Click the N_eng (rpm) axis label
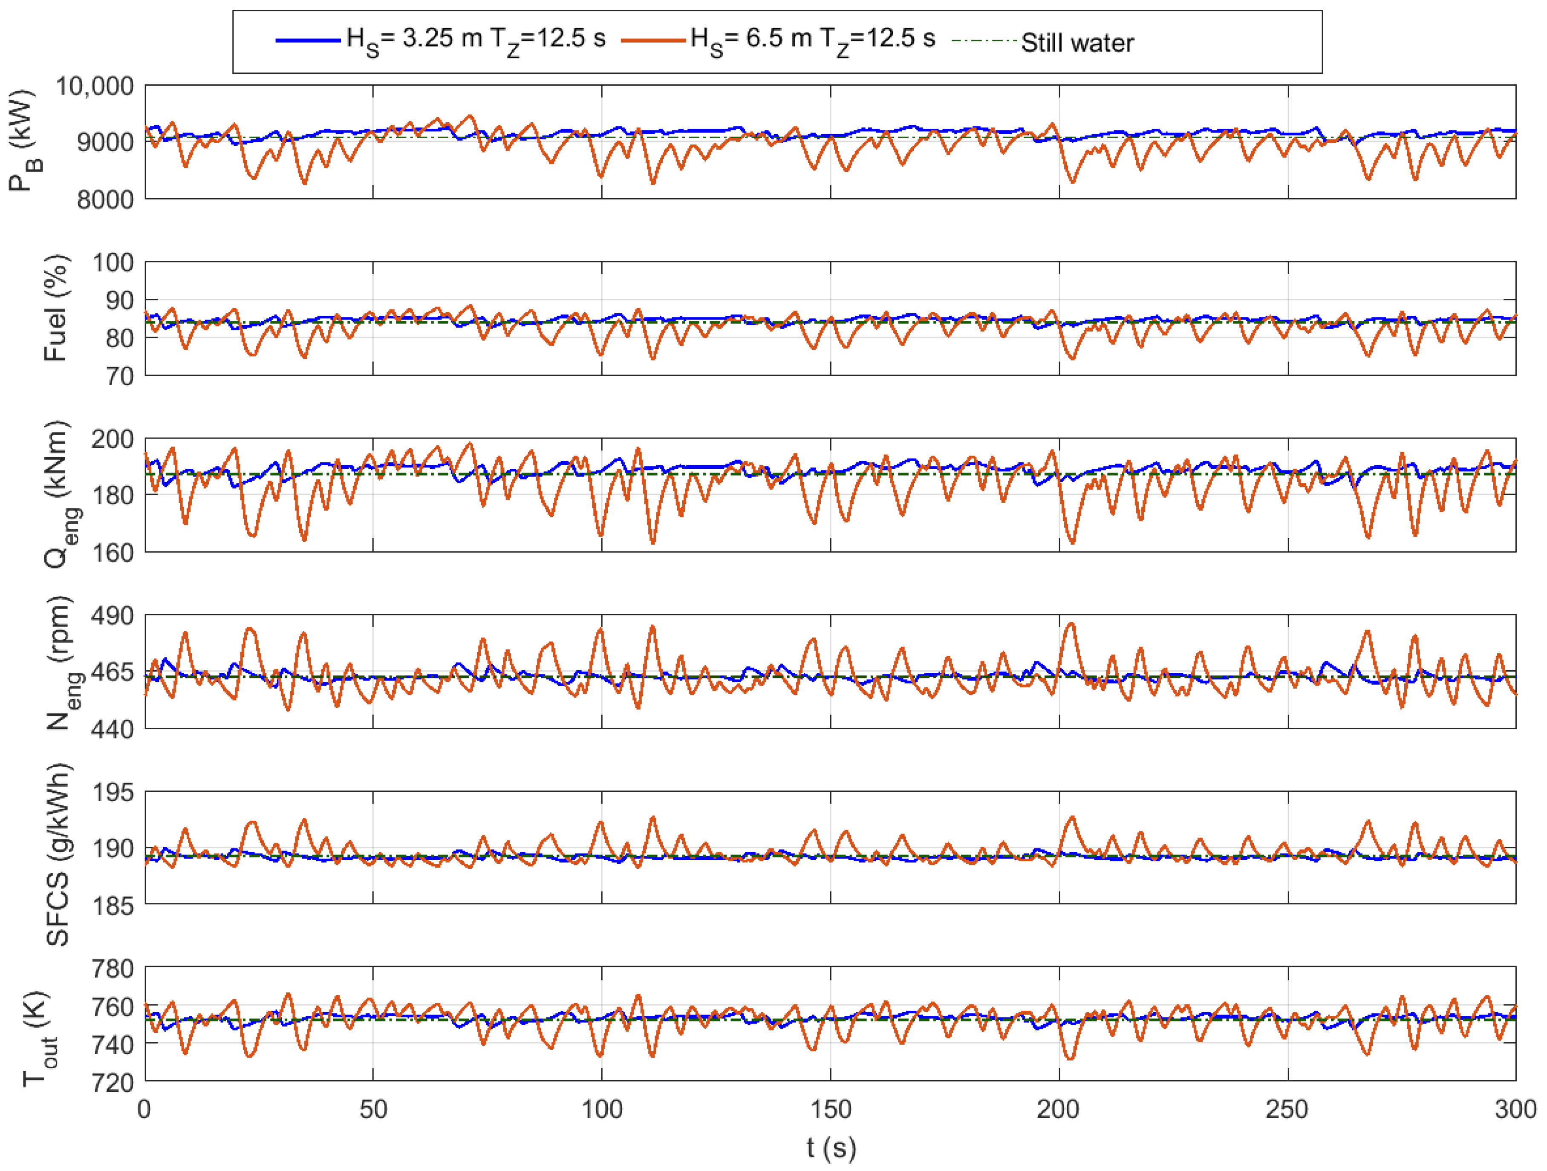This screenshot has width=1547, height=1171. pyautogui.click(x=61, y=663)
